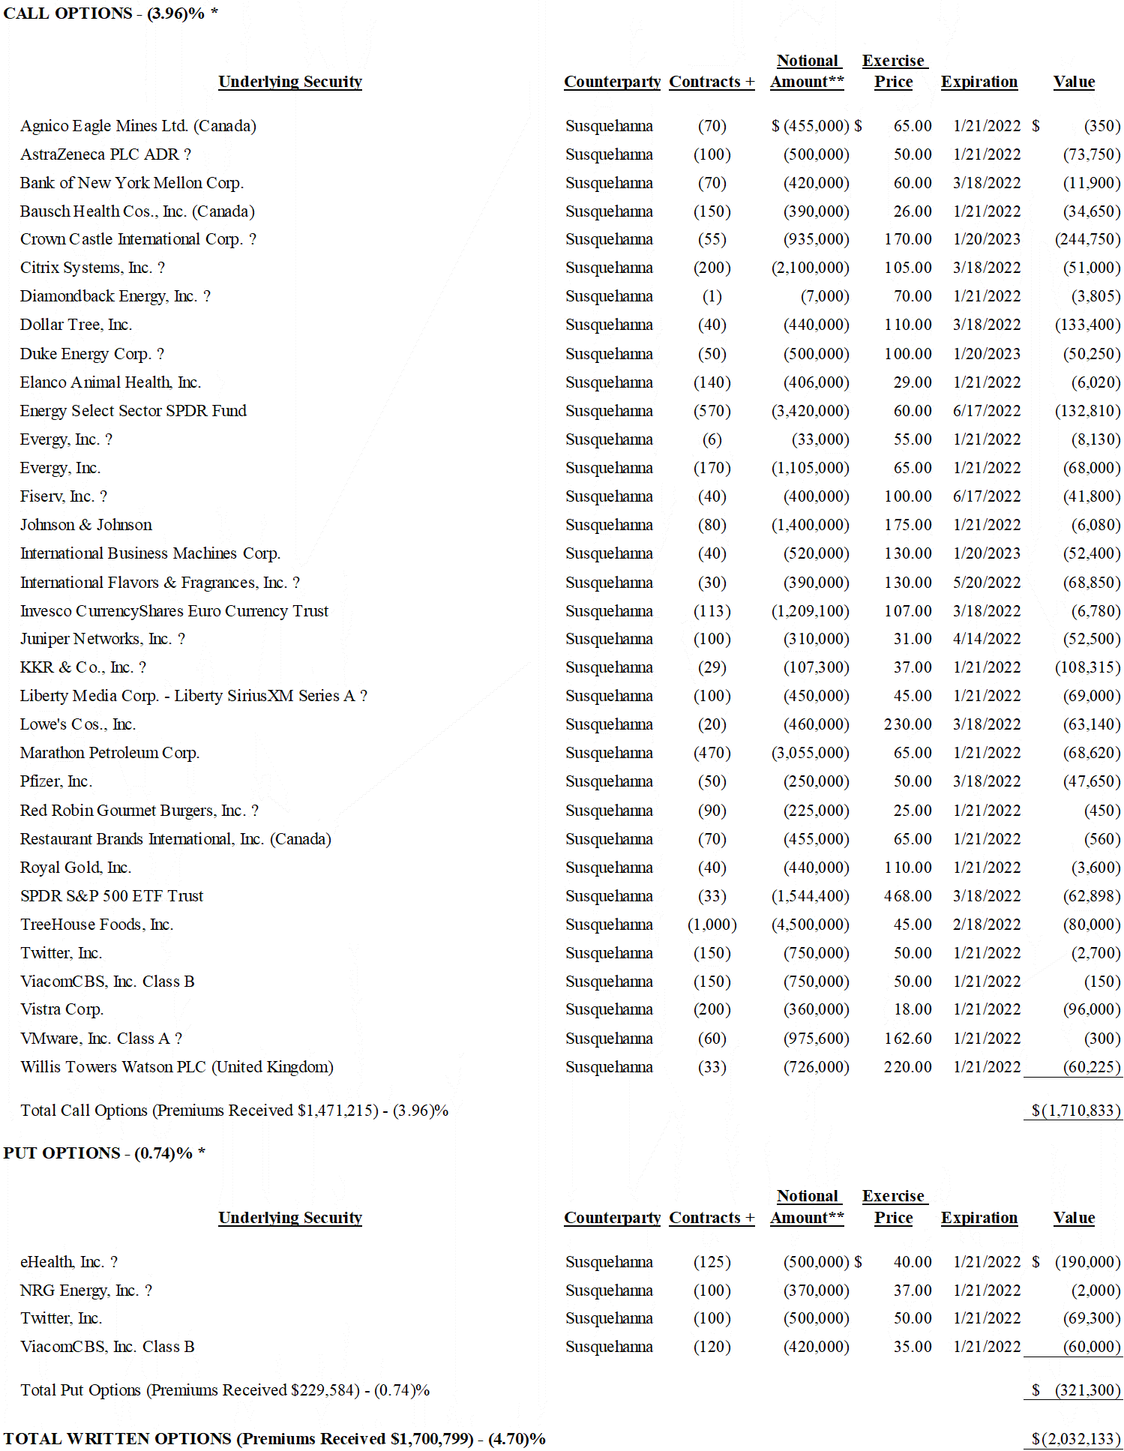1124x1451 pixels.
Task: Click International Flavors expiration 5/20/2022
Action: pyautogui.click(x=987, y=583)
